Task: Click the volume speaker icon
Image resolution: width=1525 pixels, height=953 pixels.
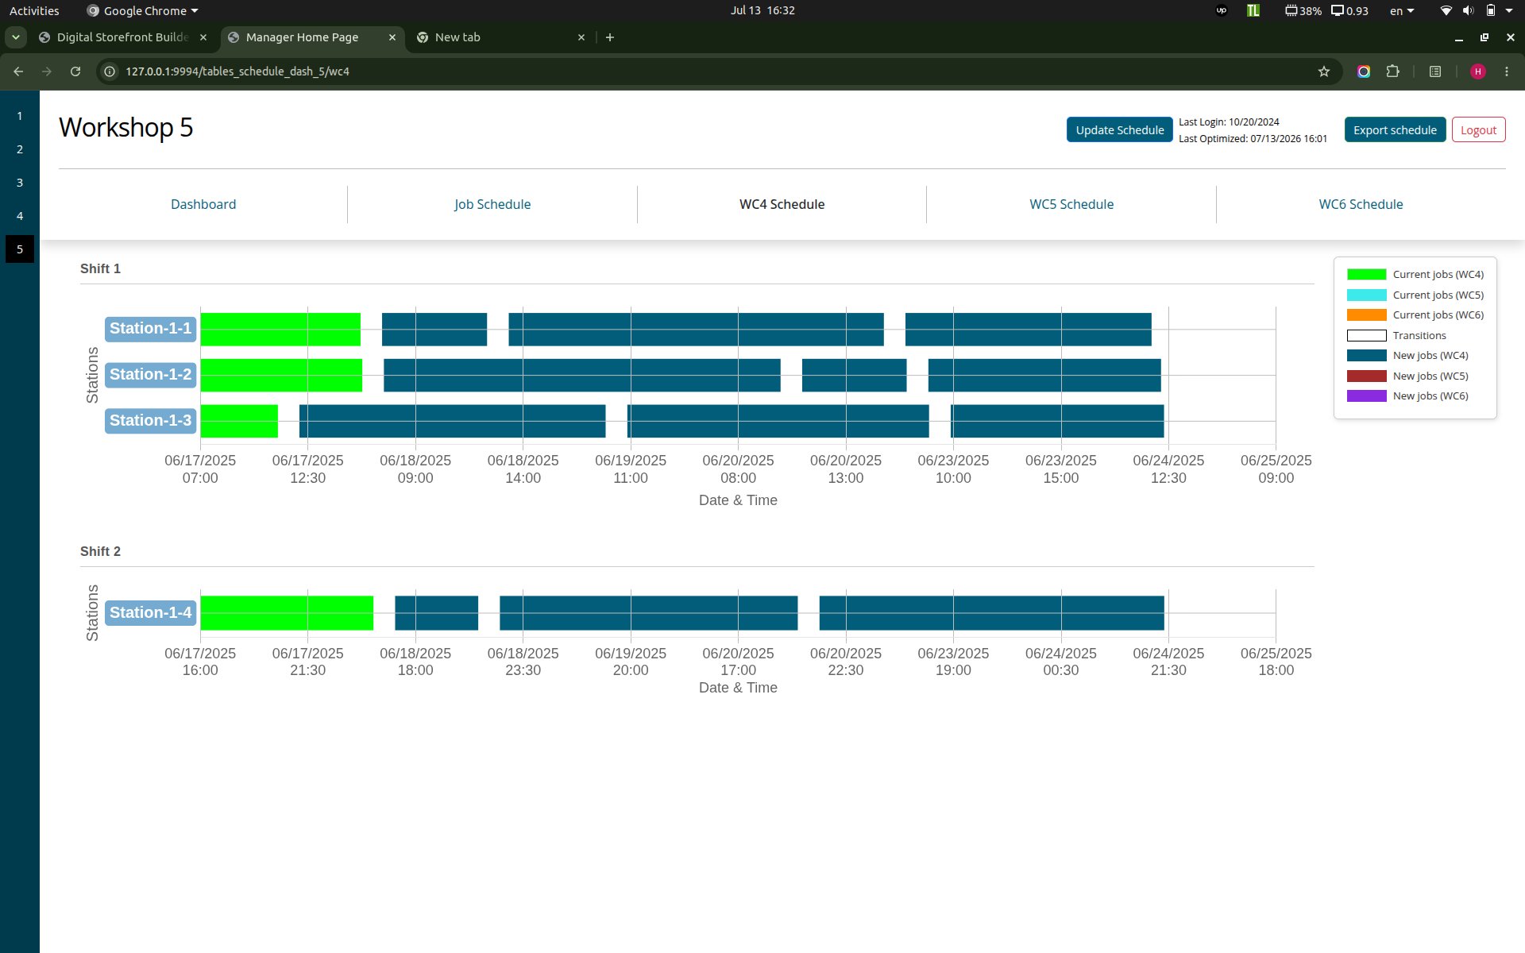Action: [x=1468, y=11]
